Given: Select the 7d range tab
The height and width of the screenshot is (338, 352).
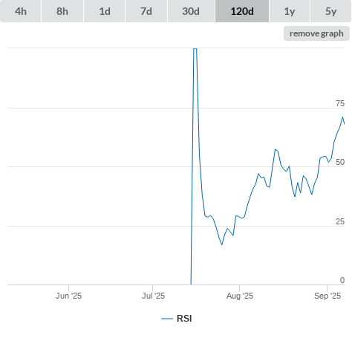Looking at the screenshot, I should tap(146, 11).
